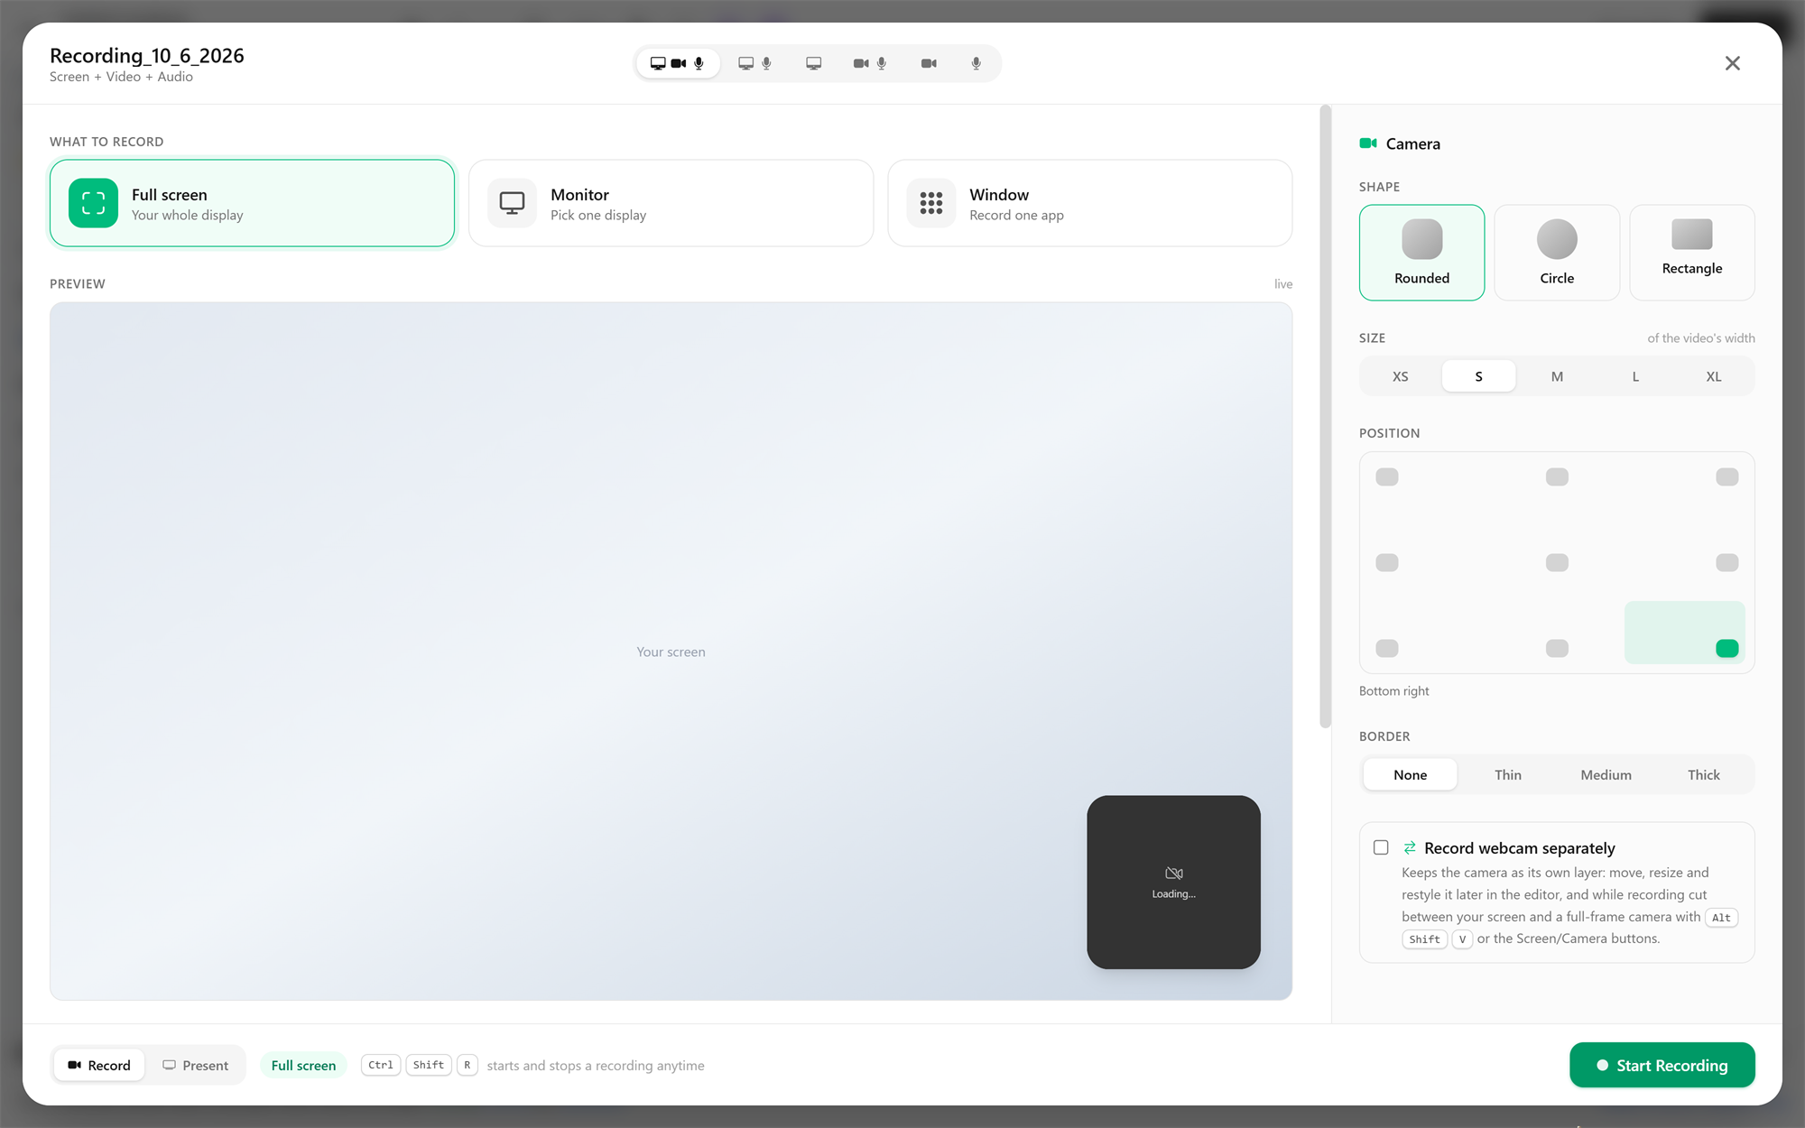This screenshot has width=1805, height=1128.
Task: Place camera at middle left position
Action: point(1387,562)
